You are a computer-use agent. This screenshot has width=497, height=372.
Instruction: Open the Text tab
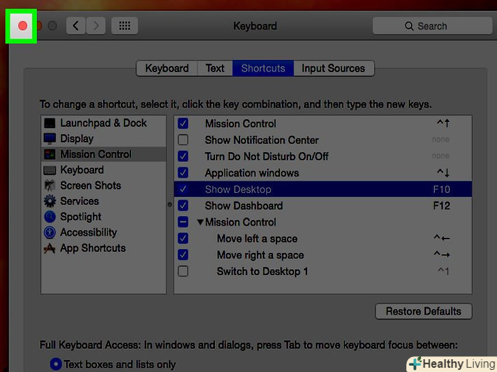214,68
